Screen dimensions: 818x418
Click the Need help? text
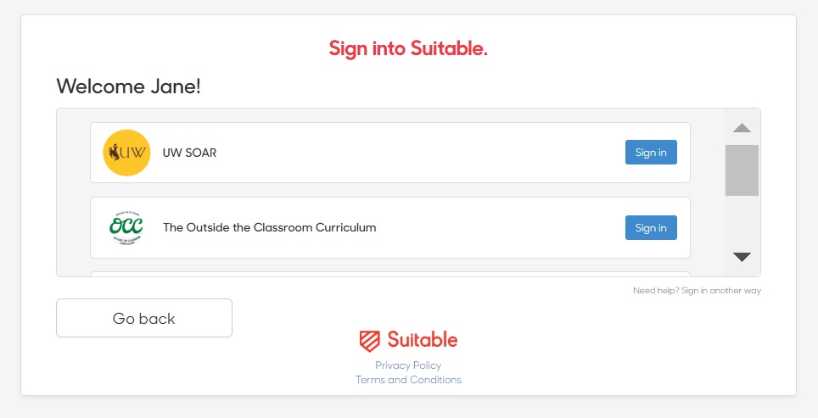[x=656, y=290]
